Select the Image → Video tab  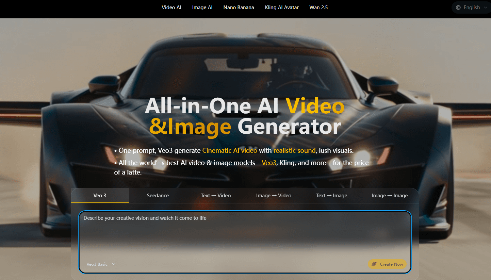click(x=274, y=196)
